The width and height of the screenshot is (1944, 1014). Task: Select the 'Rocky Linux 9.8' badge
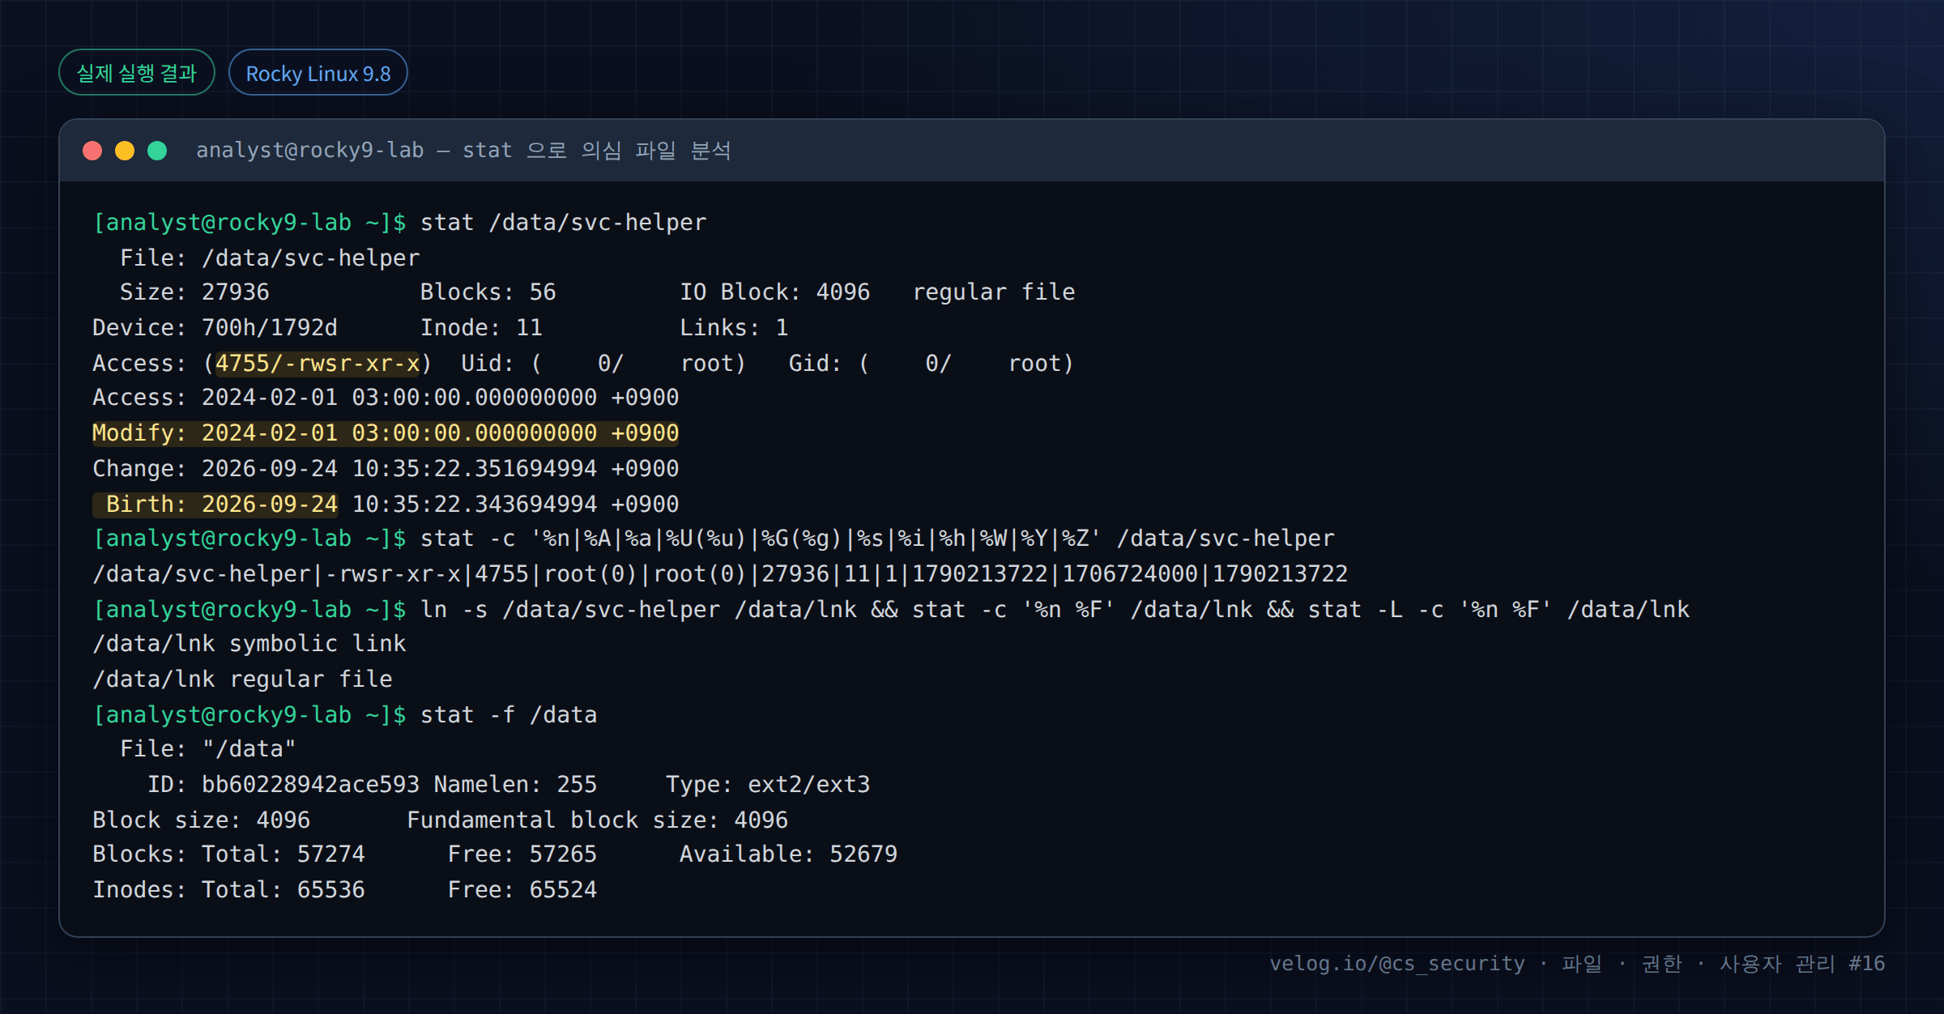(318, 73)
